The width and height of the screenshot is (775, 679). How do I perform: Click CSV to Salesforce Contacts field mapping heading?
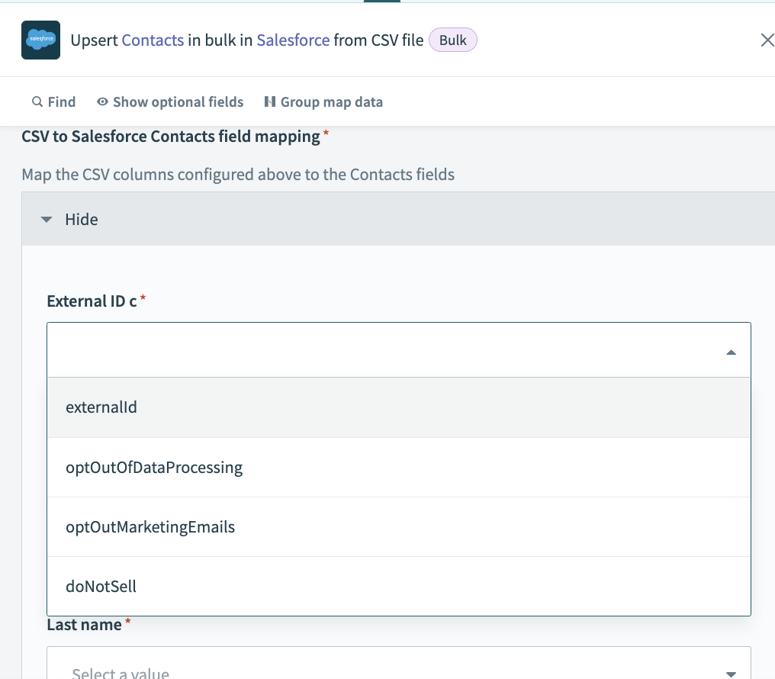pos(171,137)
